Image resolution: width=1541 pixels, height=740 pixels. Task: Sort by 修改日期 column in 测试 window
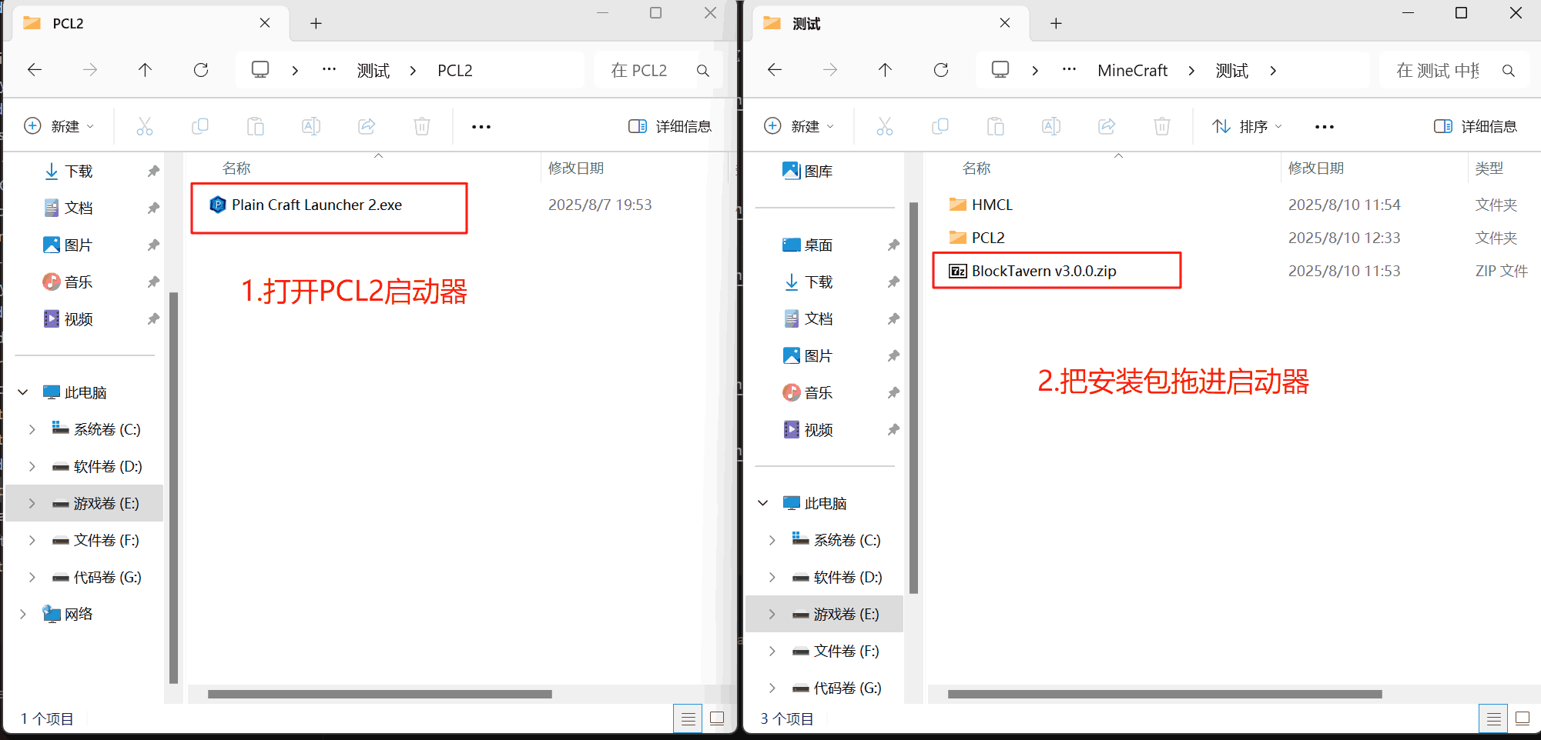tap(1316, 168)
